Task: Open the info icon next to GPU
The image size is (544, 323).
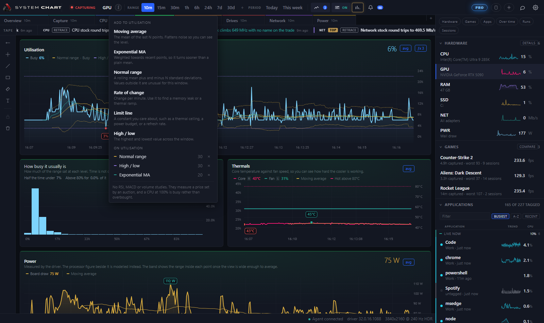Action: coord(118,7)
